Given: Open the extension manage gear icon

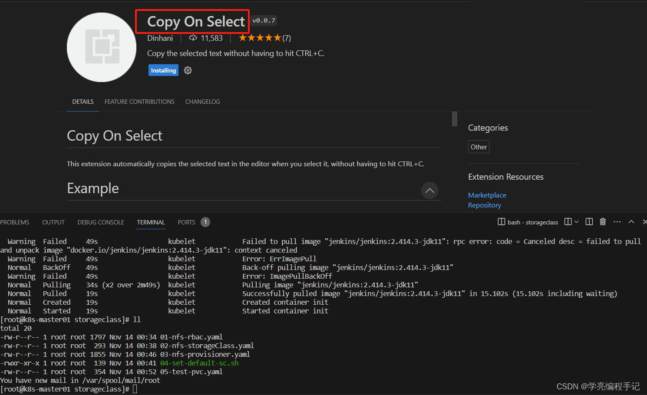Looking at the screenshot, I should [x=188, y=70].
